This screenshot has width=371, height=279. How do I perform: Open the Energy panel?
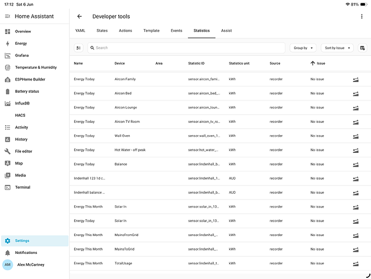coord(35,44)
